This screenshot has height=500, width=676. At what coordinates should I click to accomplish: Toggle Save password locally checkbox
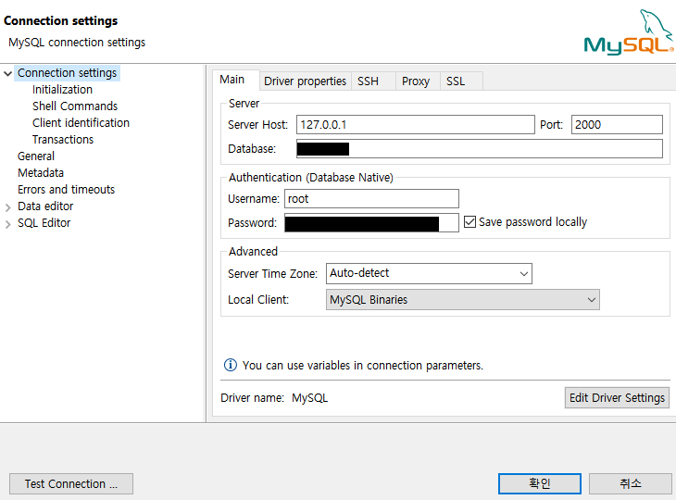click(x=469, y=222)
